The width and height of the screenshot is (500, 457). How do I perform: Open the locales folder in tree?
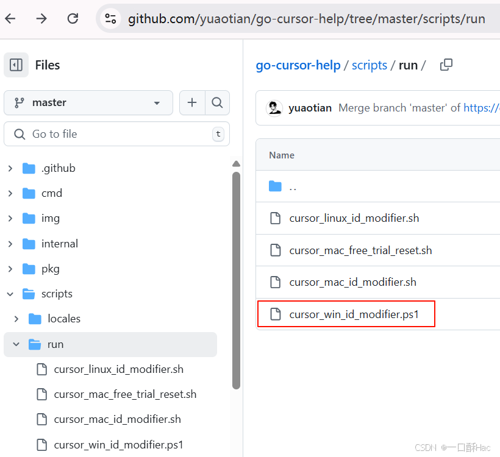(64, 319)
